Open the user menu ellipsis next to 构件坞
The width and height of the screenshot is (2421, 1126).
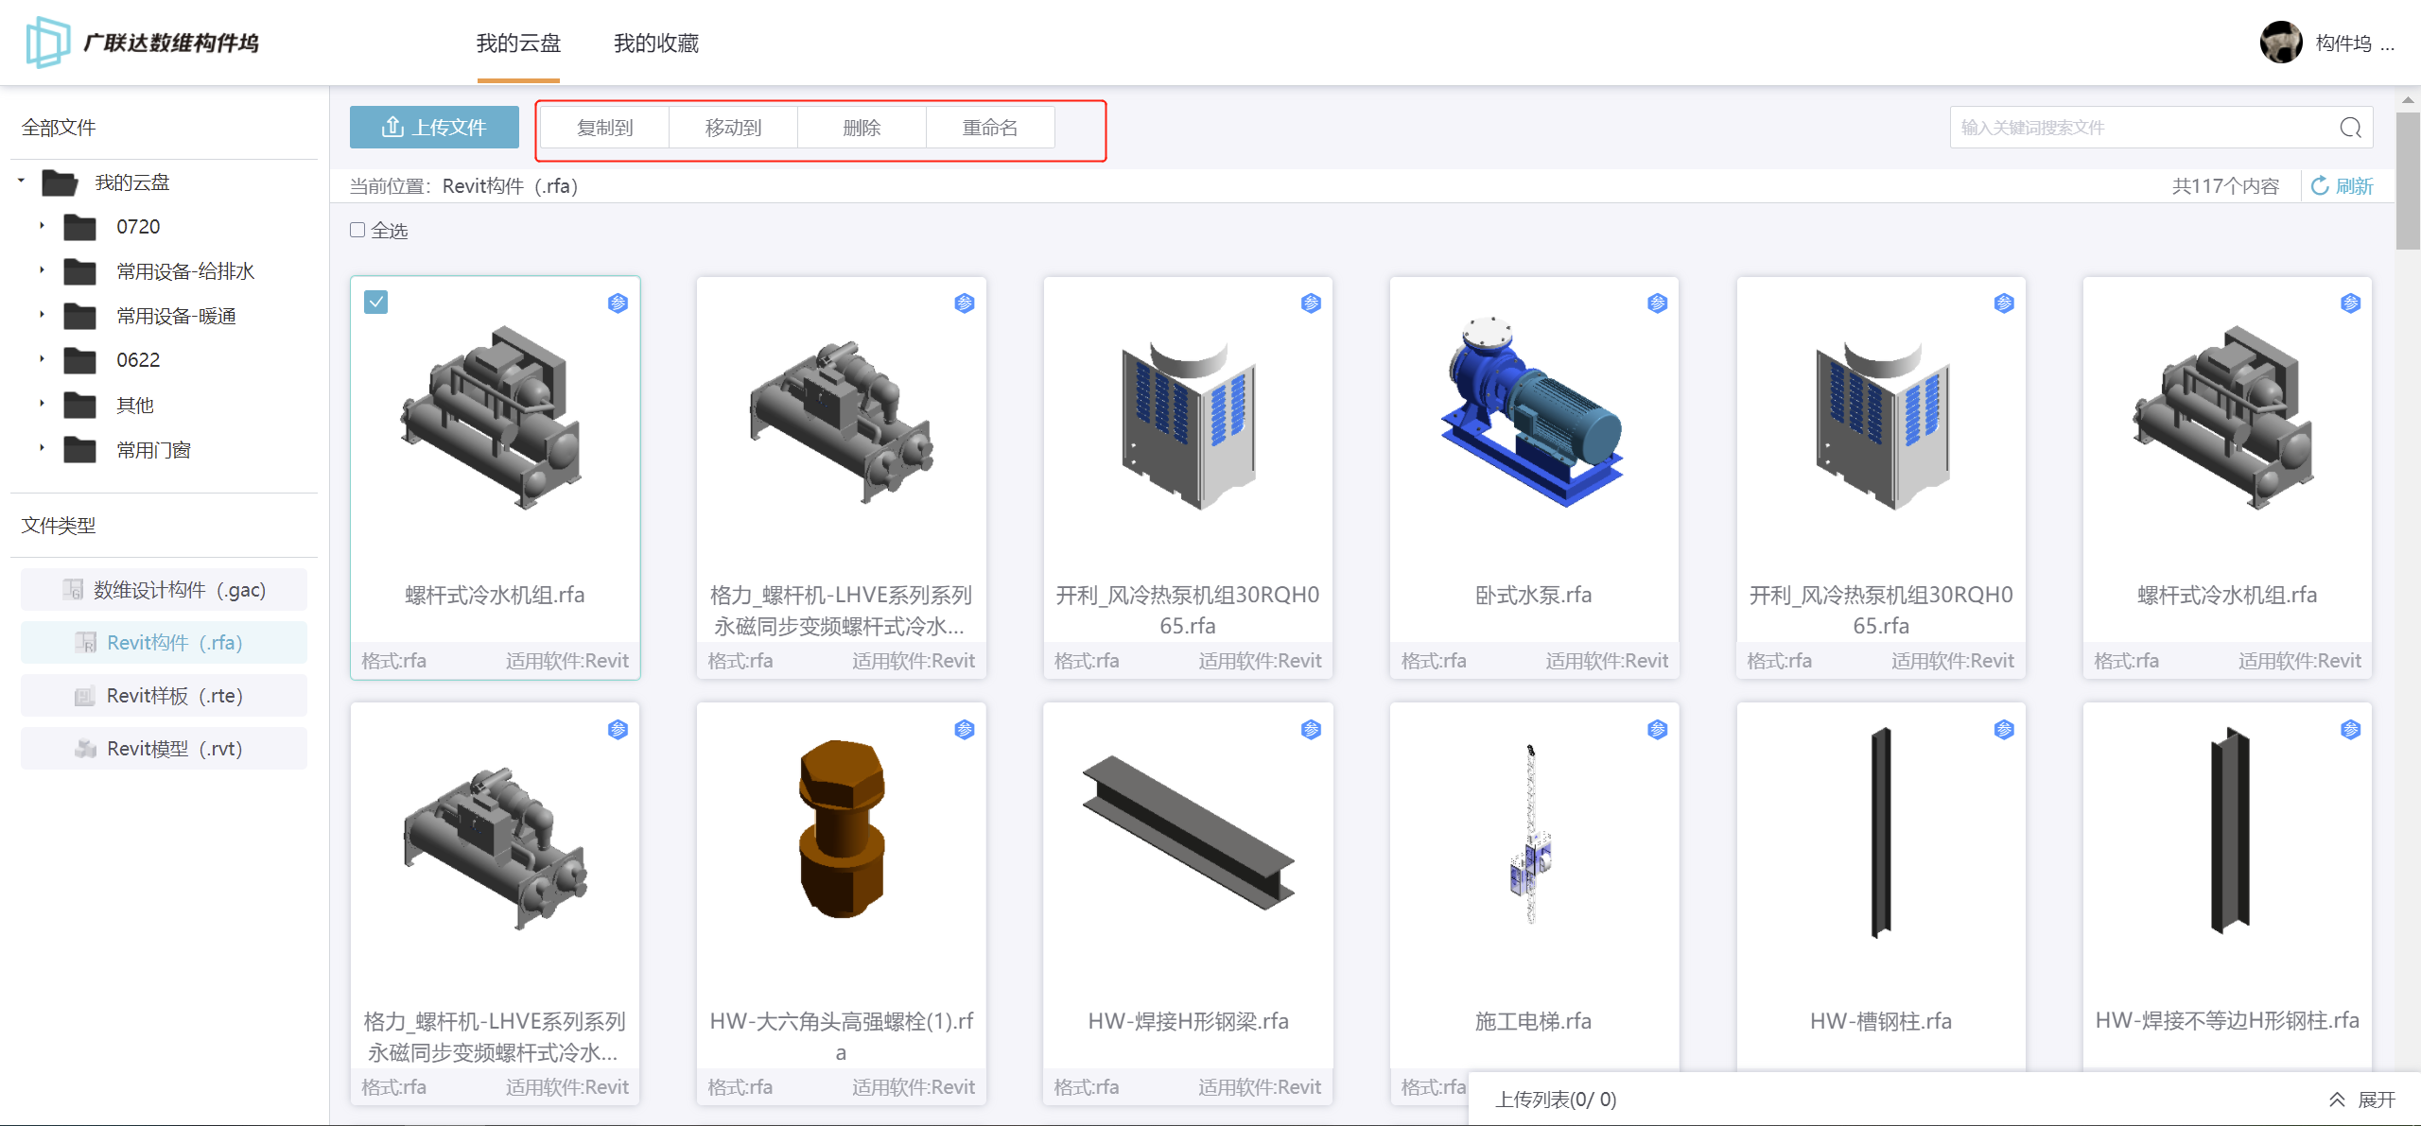2388,45
